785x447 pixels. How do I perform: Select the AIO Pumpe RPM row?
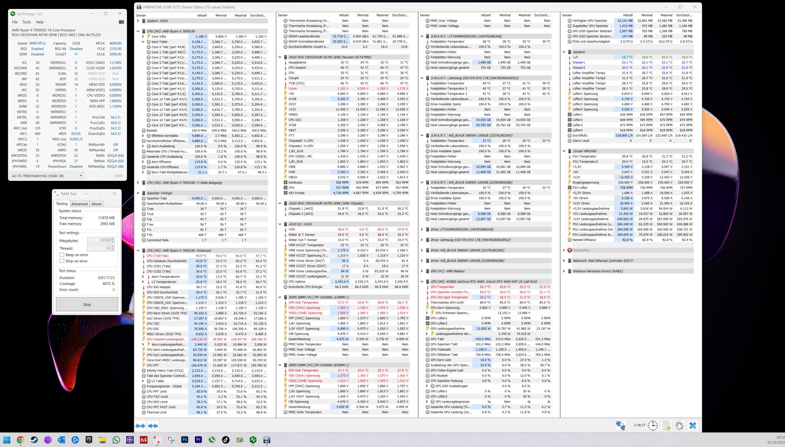pyautogui.click(x=346, y=193)
